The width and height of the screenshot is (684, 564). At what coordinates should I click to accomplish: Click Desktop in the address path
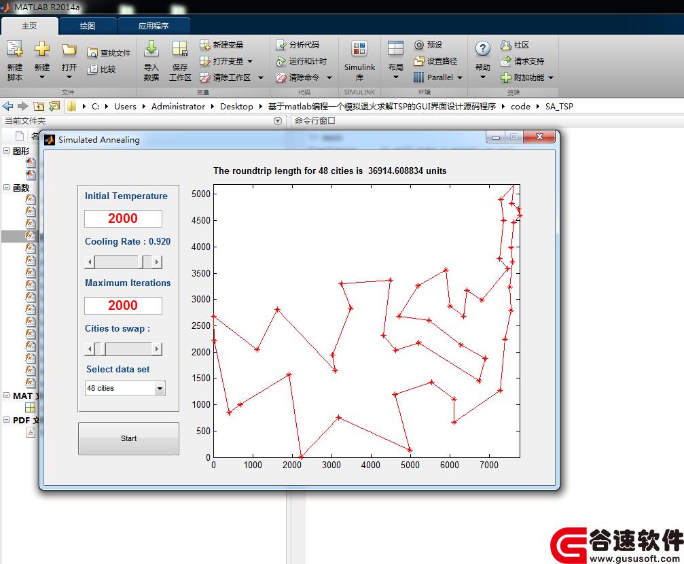click(236, 106)
